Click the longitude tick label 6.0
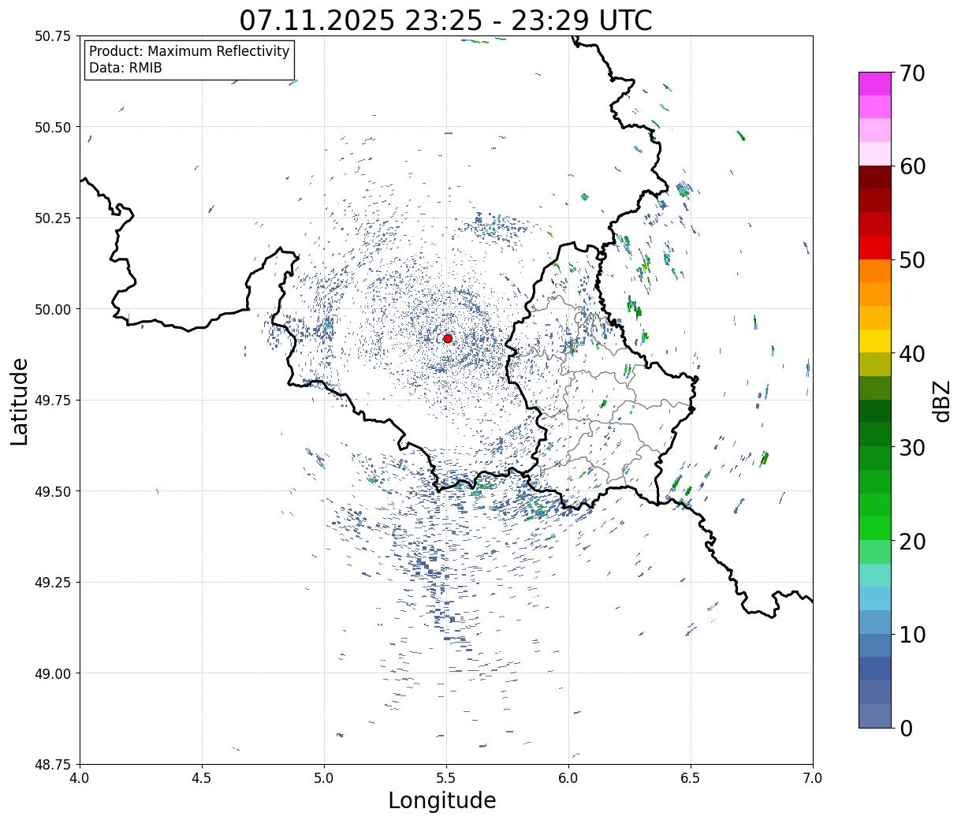The height and width of the screenshot is (820, 961). pos(568,778)
